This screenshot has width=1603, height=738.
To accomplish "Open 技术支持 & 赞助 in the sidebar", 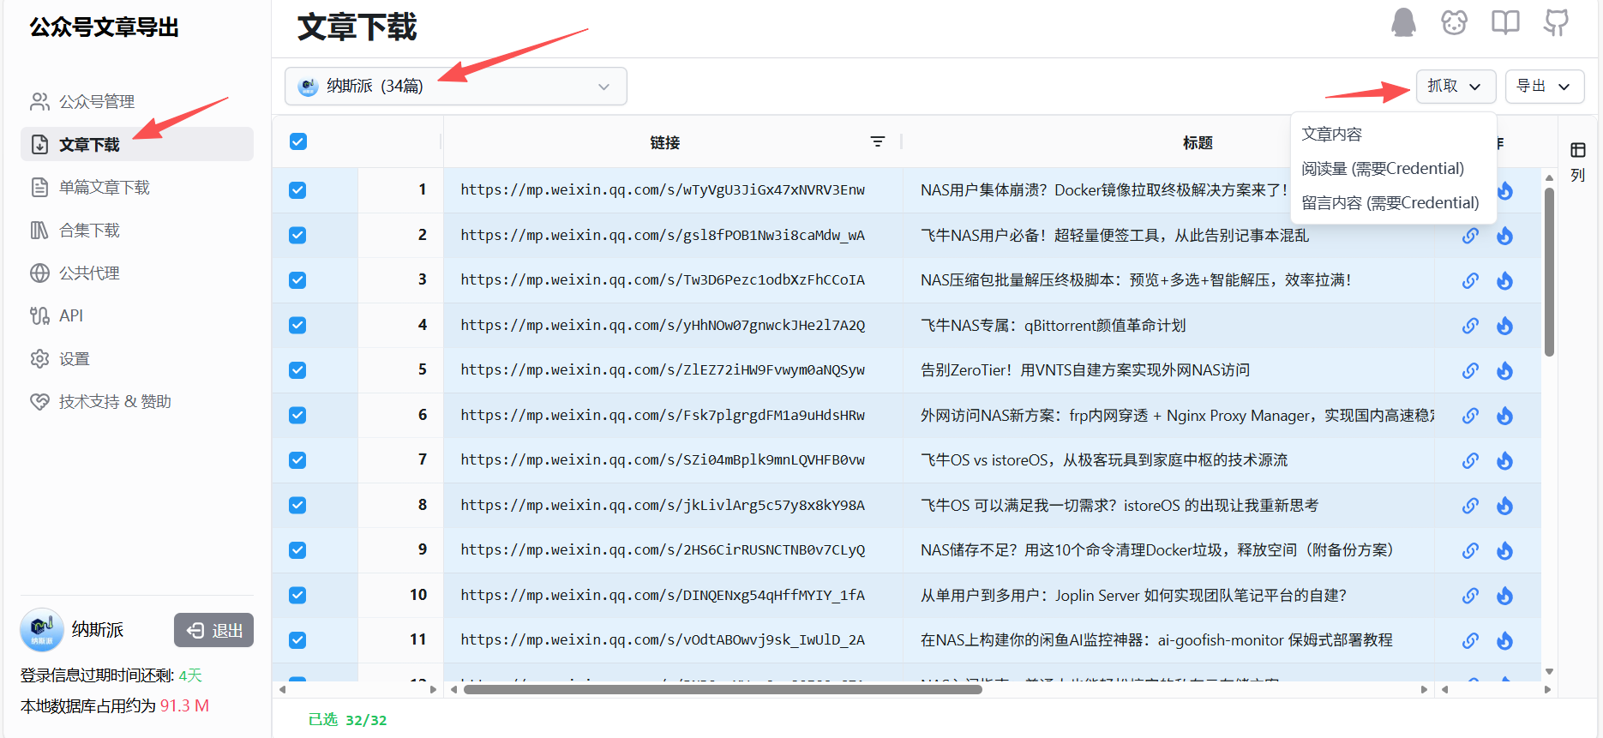I will pyautogui.click(x=137, y=402).
